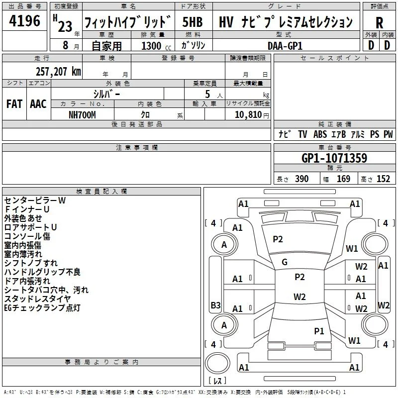
Task: Select the roof W2 repair mark
Action: [299, 297]
